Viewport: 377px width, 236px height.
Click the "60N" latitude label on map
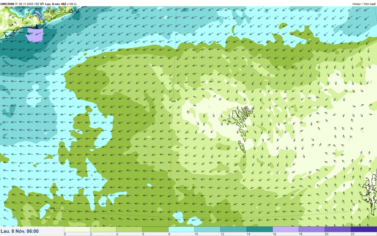coord(52,208)
